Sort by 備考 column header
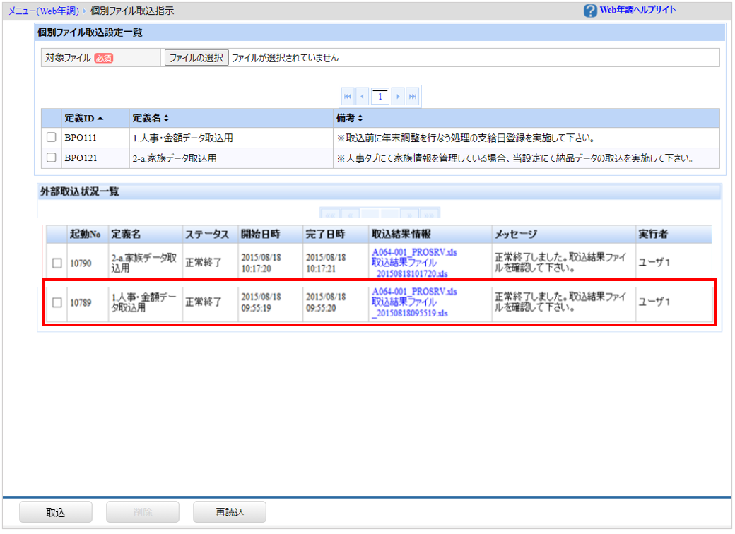This screenshot has width=735, height=534. pos(349,119)
